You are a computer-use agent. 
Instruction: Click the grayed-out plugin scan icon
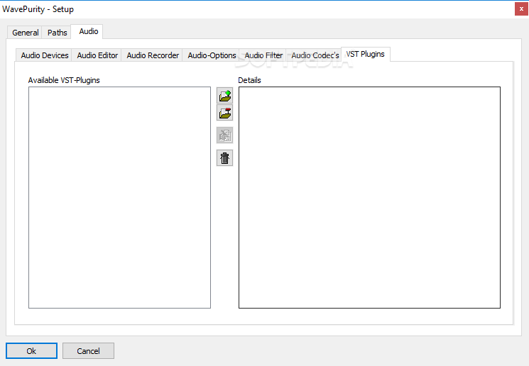point(224,135)
